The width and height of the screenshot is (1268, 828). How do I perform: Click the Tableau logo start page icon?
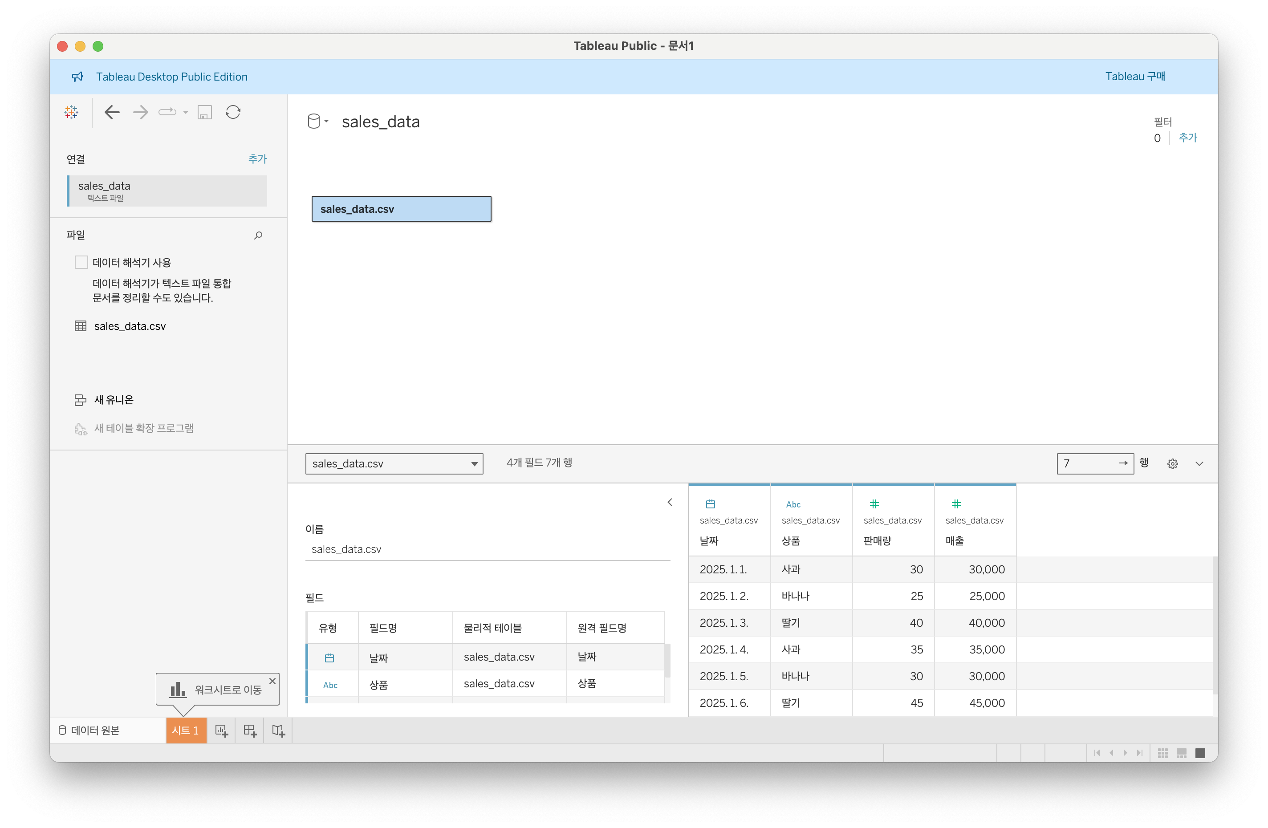71,112
